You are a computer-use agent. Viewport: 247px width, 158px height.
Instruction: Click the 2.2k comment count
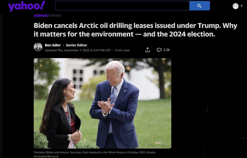coord(166,50)
